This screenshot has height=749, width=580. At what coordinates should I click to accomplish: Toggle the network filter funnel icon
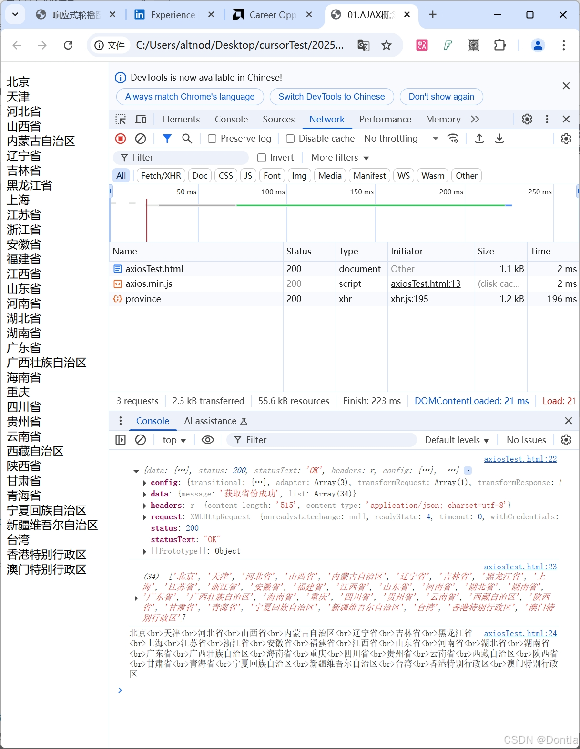167,139
